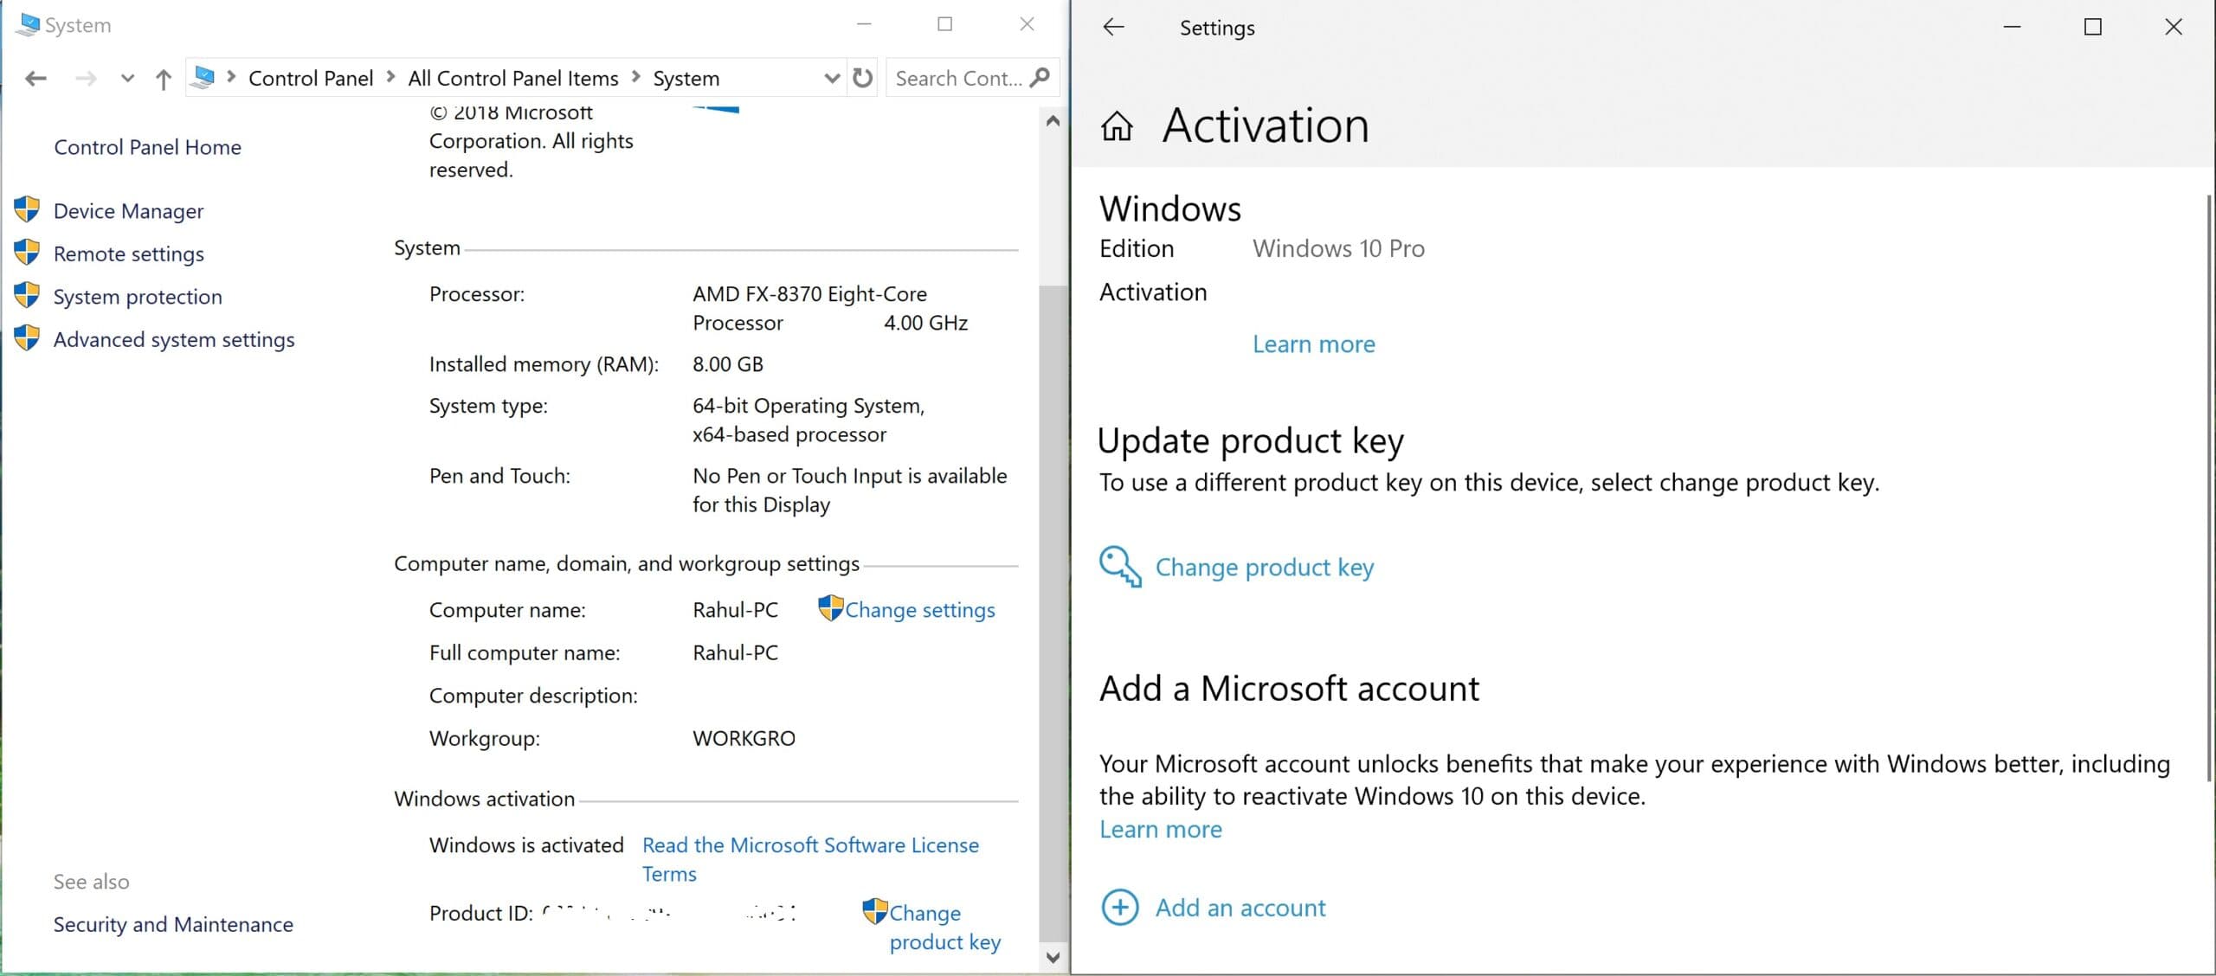The width and height of the screenshot is (2216, 976).
Task: Click scroll down arrow in System window
Action: coord(1053,957)
